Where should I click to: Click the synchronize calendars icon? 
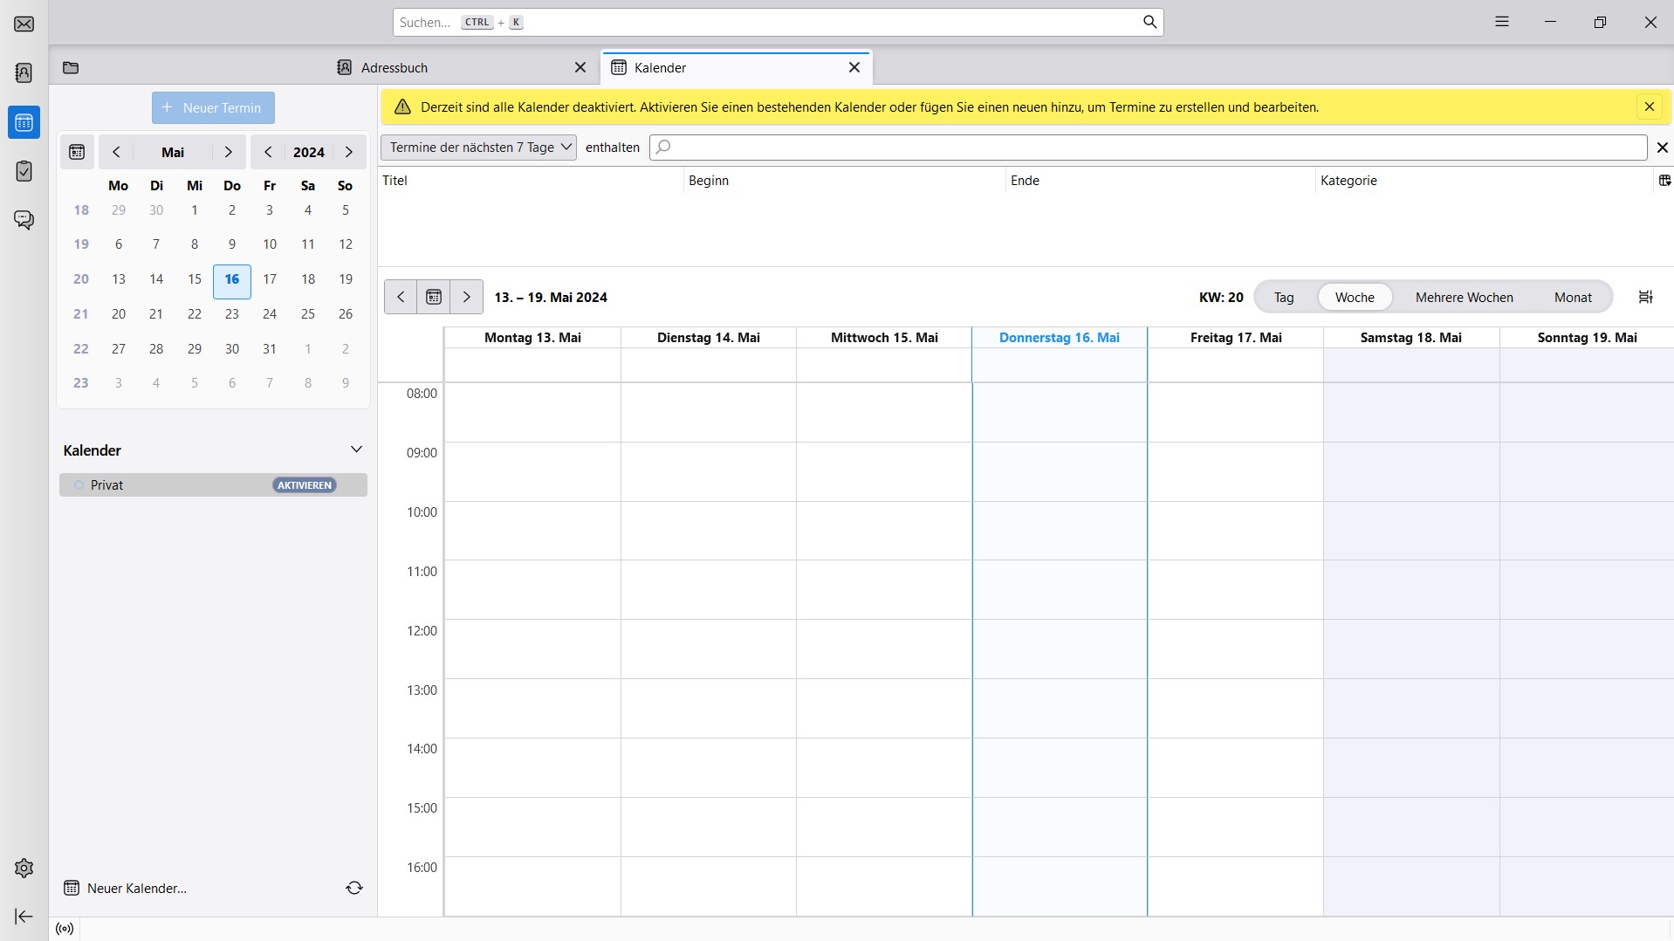pos(353,888)
